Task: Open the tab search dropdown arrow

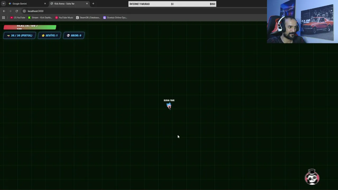Action: click(x=3, y=4)
